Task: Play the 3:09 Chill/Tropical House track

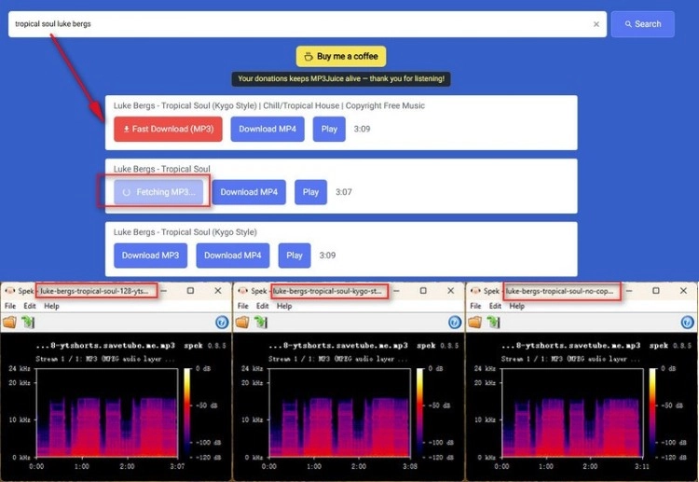Action: (329, 129)
